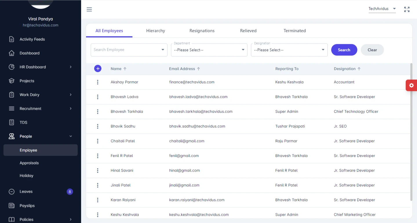
Task: Open the TechAvidus company dropdown
Action: tap(382, 9)
